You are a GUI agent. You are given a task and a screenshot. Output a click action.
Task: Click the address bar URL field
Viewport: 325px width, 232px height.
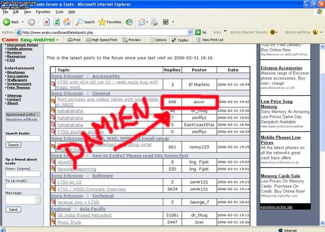click(x=105, y=33)
